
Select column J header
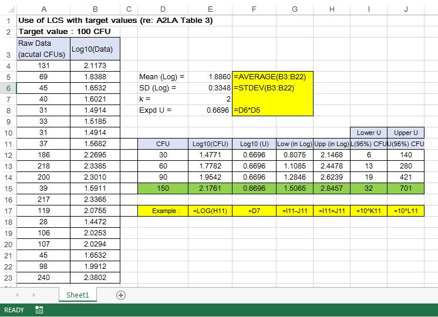[406, 9]
